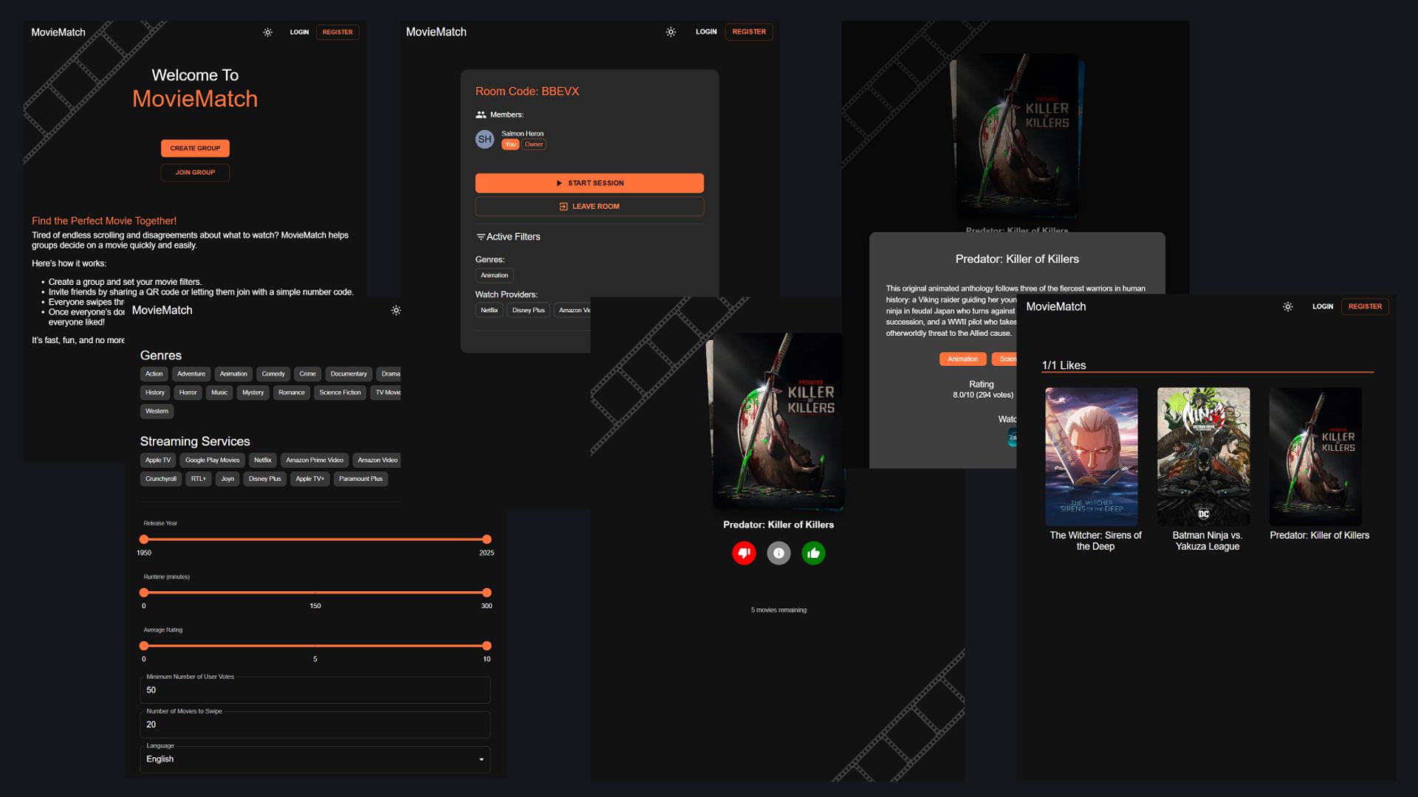The height and width of the screenshot is (797, 1418).
Task: Open the Language dropdown showing English
Action: coord(315,759)
